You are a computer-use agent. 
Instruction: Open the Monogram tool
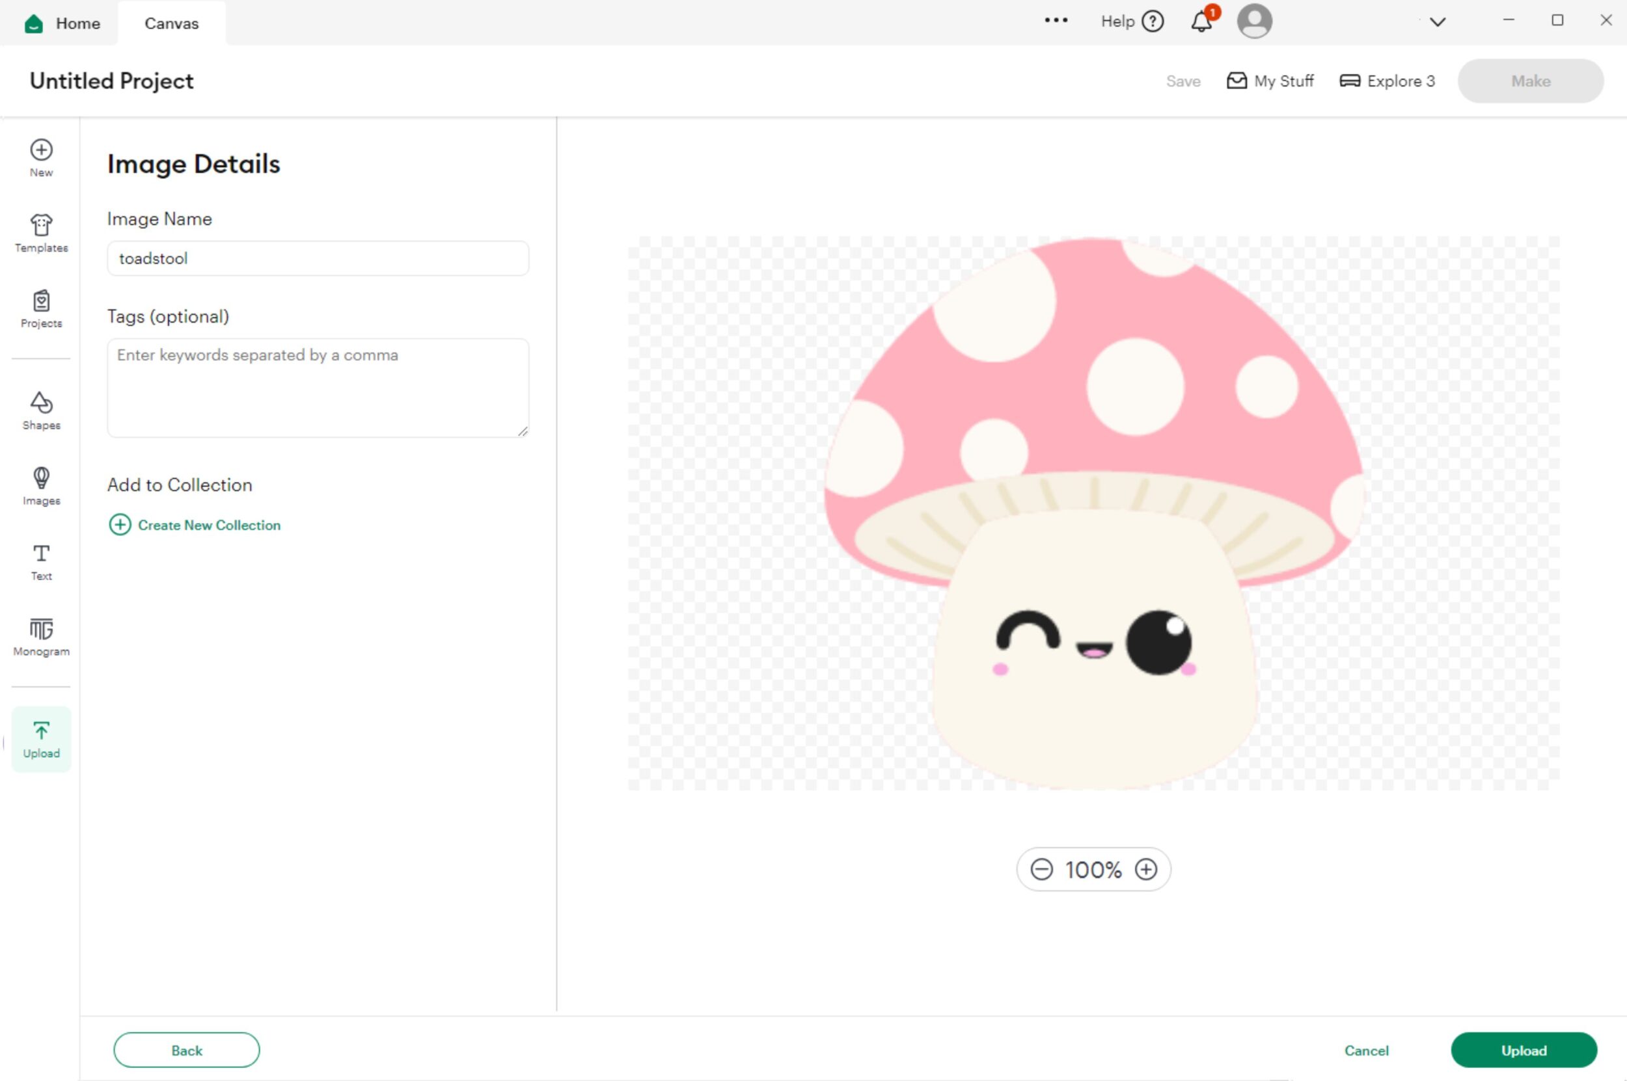point(42,636)
